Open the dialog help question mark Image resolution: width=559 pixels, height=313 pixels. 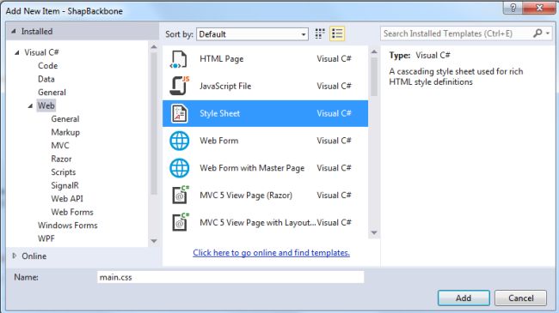pos(513,8)
